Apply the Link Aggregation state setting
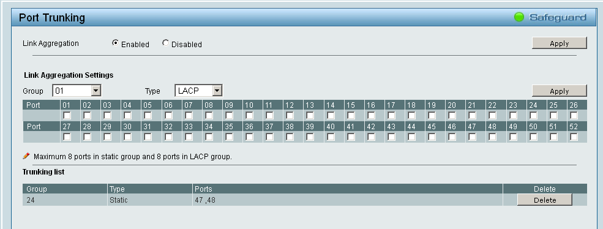 click(x=559, y=43)
